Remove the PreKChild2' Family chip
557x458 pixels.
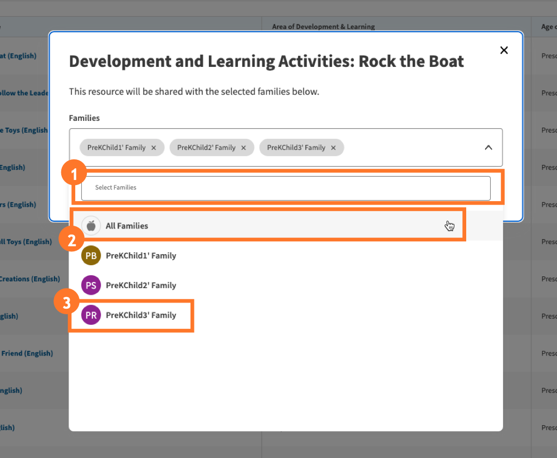pyautogui.click(x=243, y=148)
